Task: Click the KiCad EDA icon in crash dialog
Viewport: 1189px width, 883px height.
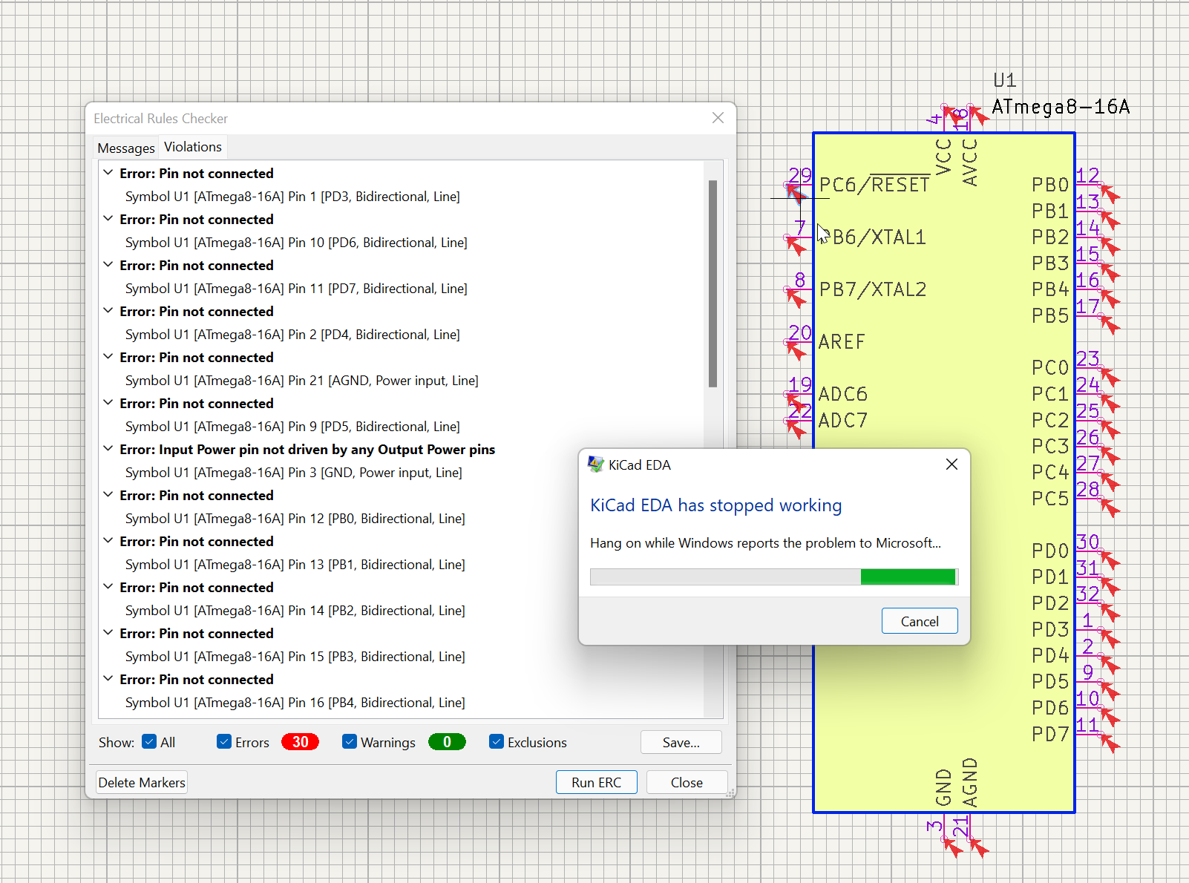Action: coord(595,465)
